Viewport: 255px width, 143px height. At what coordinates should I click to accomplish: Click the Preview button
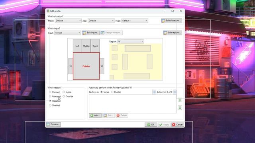click(x=53, y=124)
